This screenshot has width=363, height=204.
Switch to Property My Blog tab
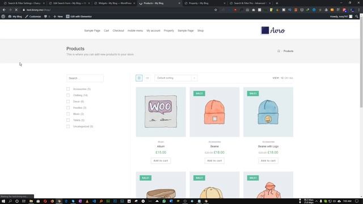(204, 3)
